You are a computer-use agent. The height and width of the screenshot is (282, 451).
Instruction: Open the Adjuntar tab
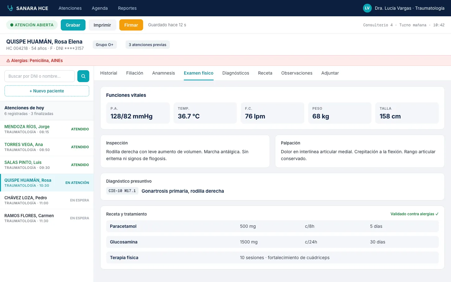(x=330, y=73)
